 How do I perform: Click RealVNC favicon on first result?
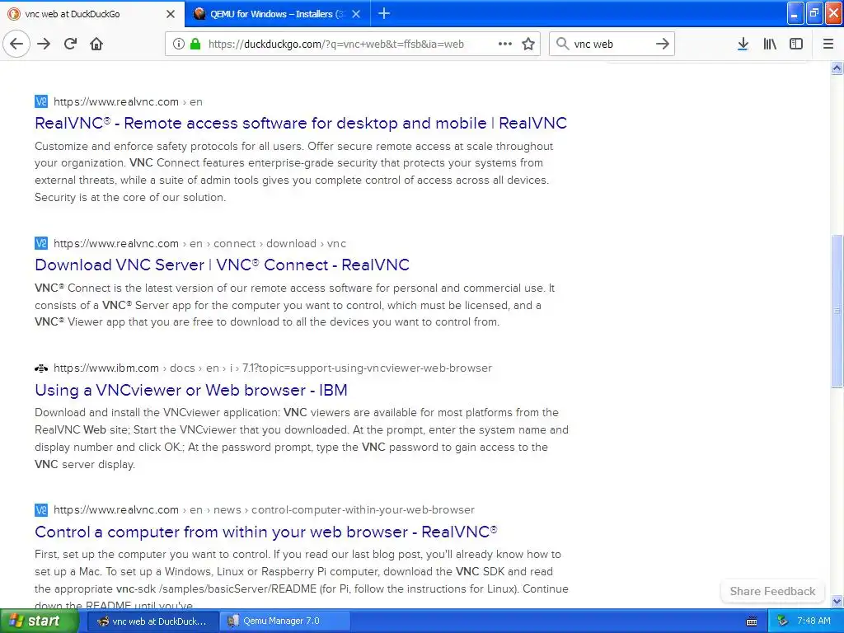coord(41,101)
